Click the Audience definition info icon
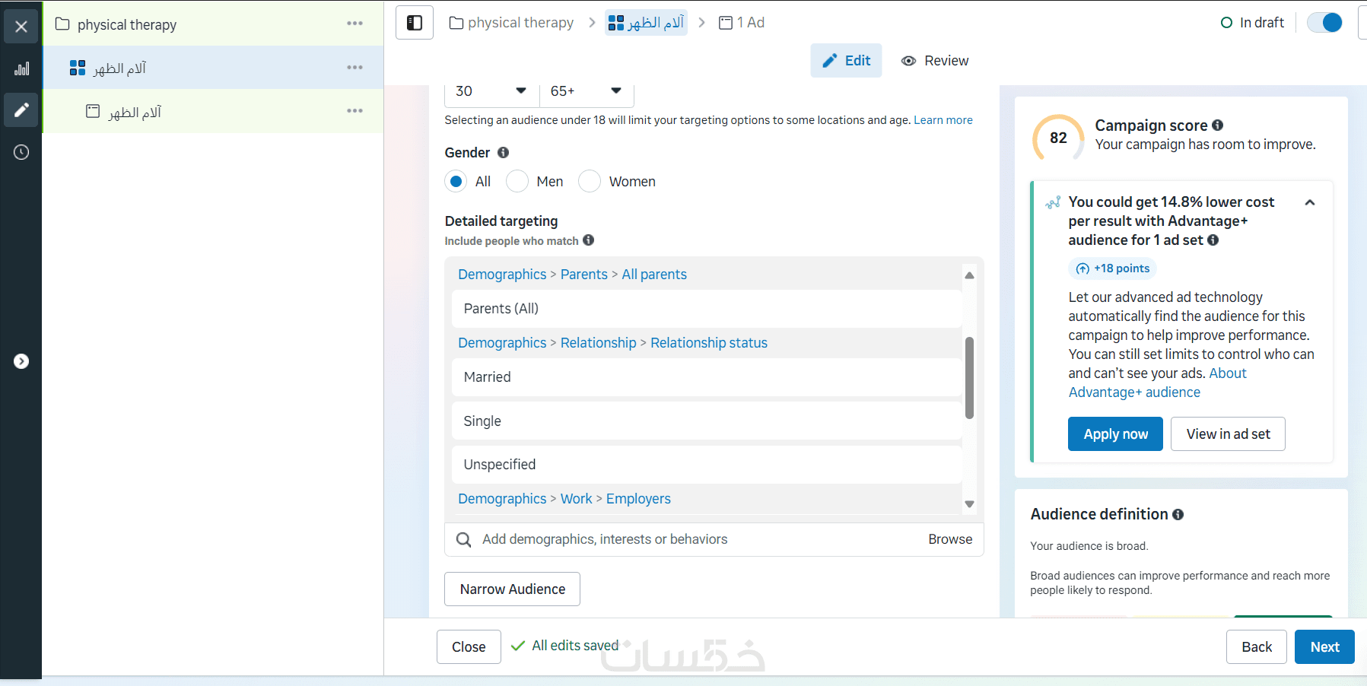1367x686 pixels. (1178, 515)
